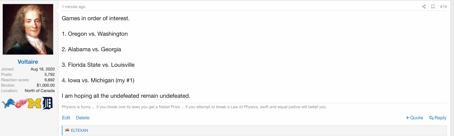Bookmark this post using the bookmark icon
454x136 pixels.
coord(433,6)
